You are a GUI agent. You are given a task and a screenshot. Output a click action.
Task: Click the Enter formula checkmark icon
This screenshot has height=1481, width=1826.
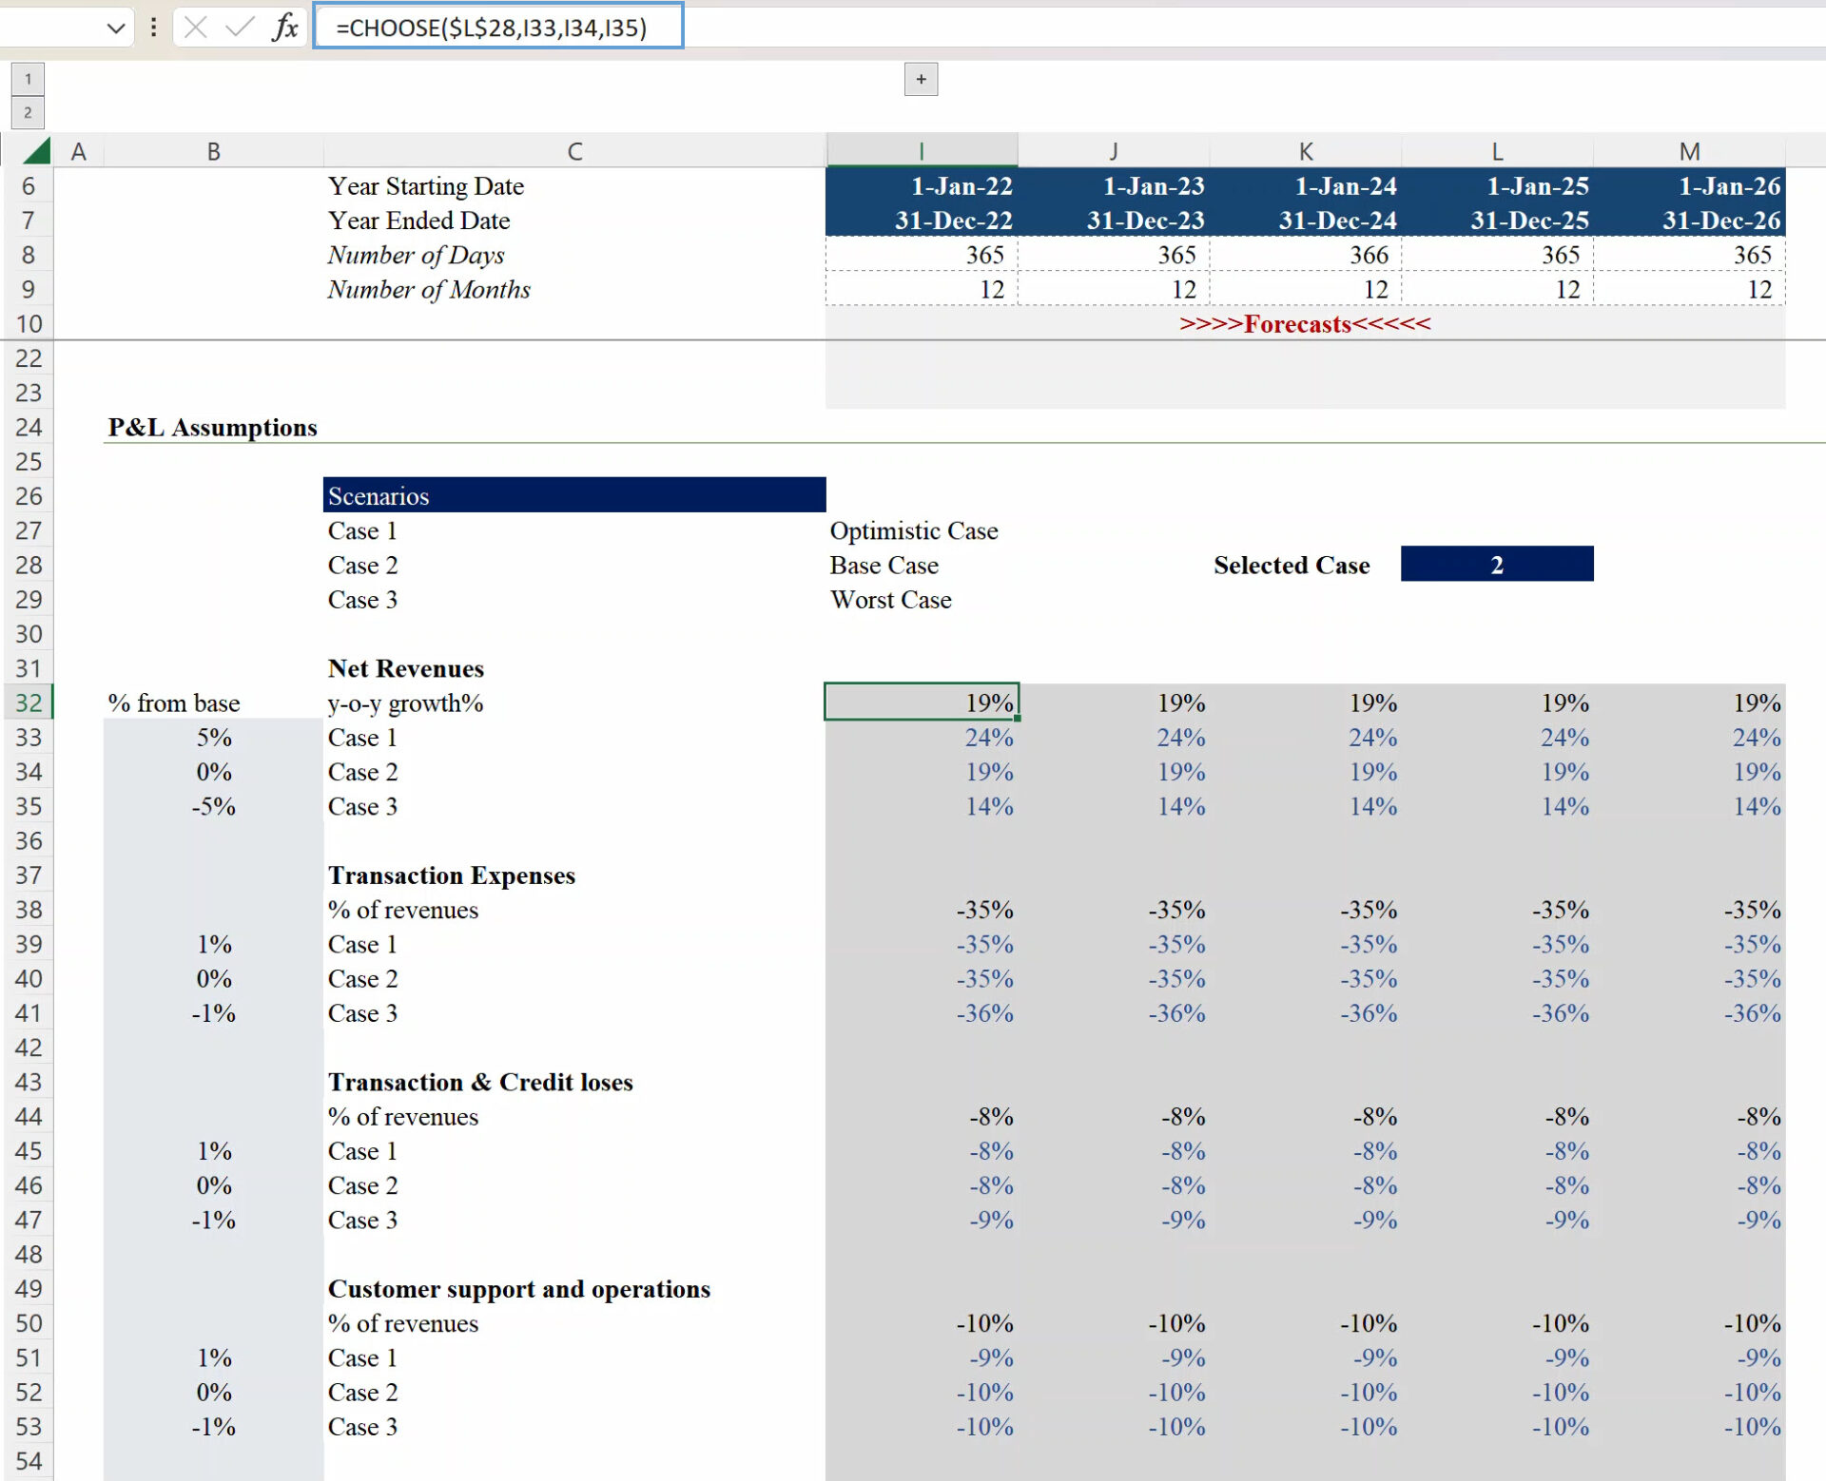(240, 27)
